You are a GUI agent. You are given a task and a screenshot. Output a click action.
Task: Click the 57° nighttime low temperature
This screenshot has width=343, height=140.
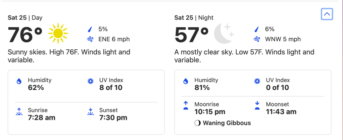pyautogui.click(x=192, y=35)
